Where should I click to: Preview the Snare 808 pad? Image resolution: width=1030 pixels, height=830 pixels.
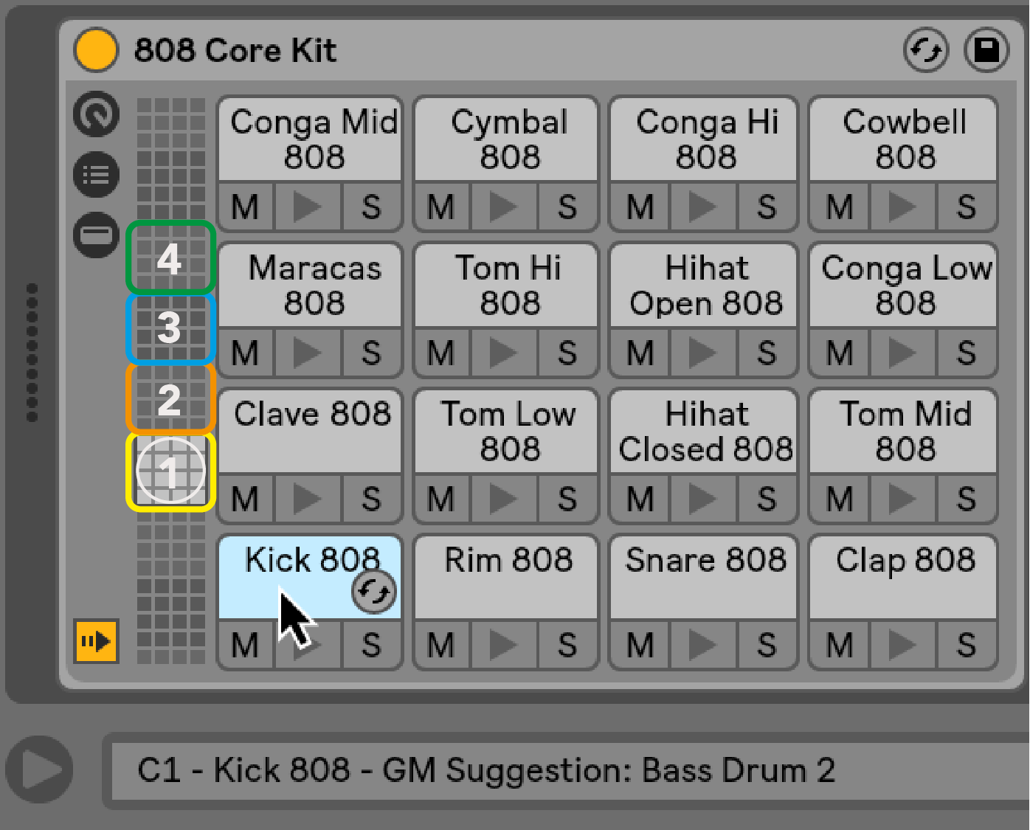click(x=702, y=645)
